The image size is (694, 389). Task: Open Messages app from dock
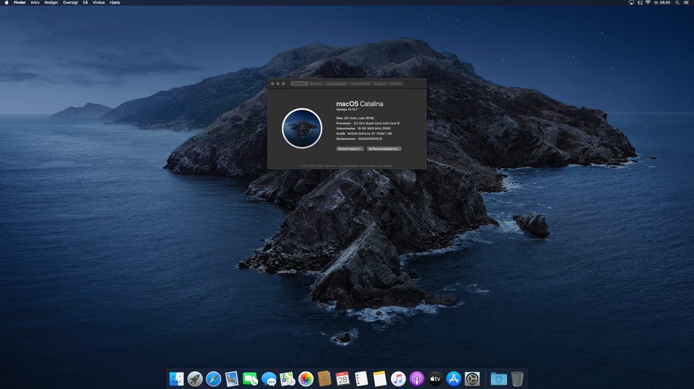tap(269, 379)
